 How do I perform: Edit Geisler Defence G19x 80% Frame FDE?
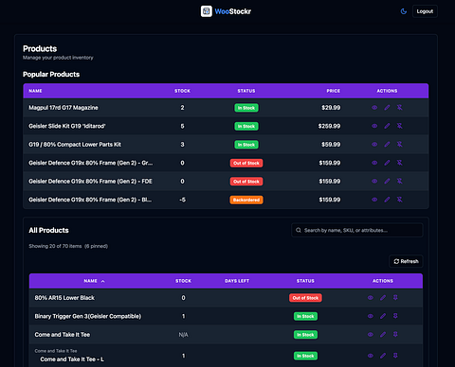(x=387, y=182)
